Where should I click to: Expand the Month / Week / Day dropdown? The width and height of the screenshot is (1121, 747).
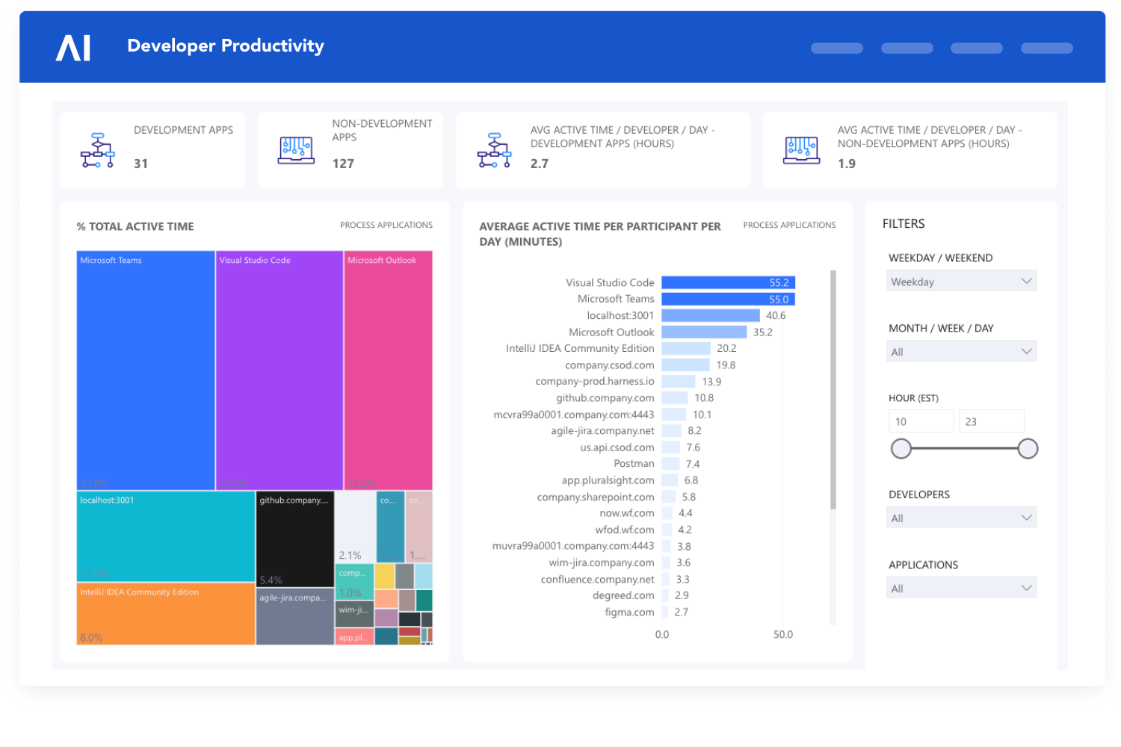point(961,350)
